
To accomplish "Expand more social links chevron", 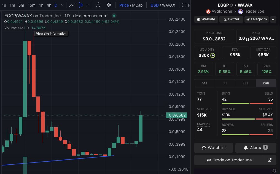I will click(x=273, y=19).
